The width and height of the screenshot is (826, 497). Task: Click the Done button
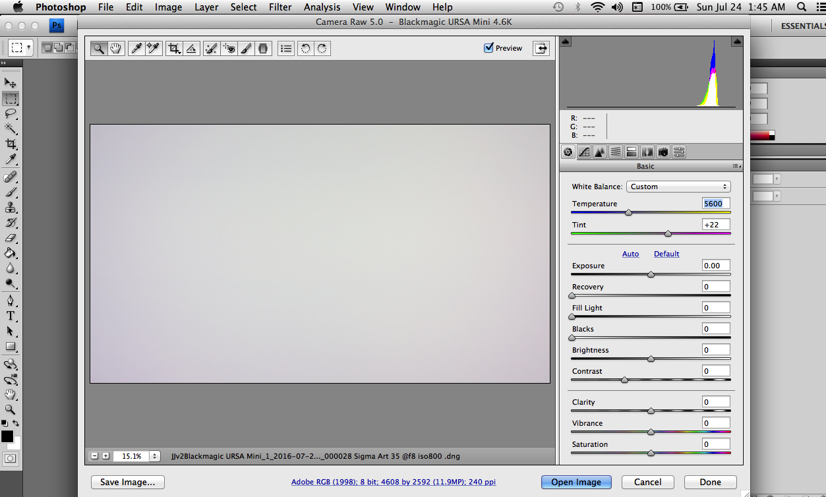coord(711,482)
